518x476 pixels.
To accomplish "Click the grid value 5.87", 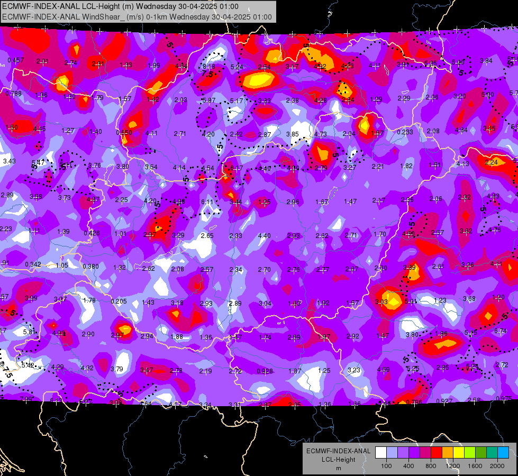I will pyautogui.click(x=209, y=100).
